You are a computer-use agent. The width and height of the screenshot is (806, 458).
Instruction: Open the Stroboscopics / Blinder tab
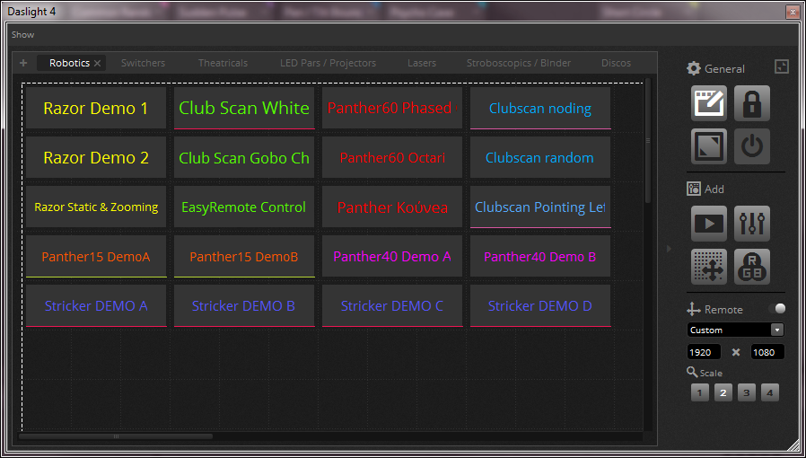point(519,63)
